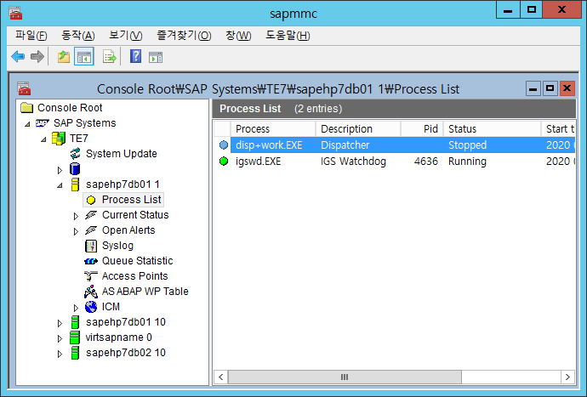Select the disp+work.EXE process name

269,145
